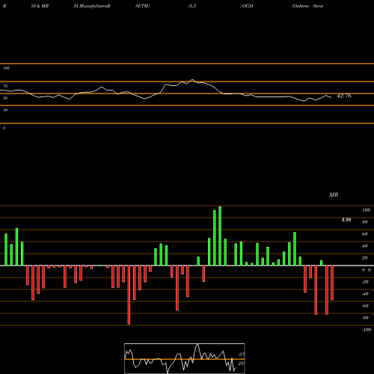Click the MR axis label 80
The image size is (374, 374).
365,222
